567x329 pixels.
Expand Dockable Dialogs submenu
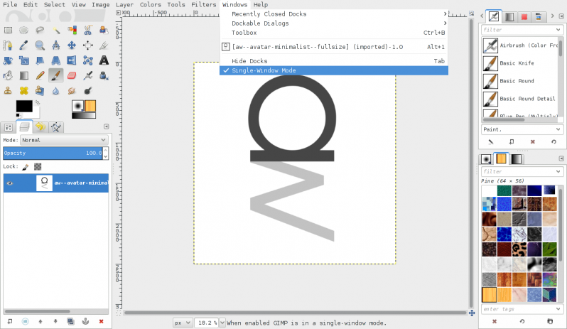point(334,23)
